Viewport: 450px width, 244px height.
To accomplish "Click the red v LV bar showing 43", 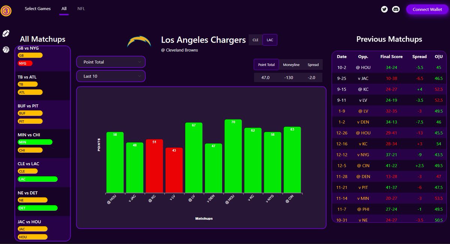I will (174, 170).
